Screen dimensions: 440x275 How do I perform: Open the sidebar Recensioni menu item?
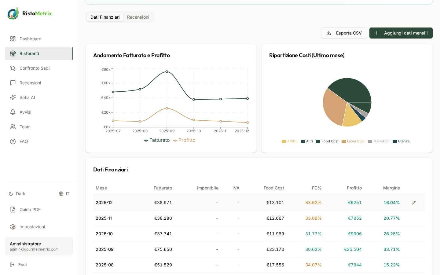(39, 83)
